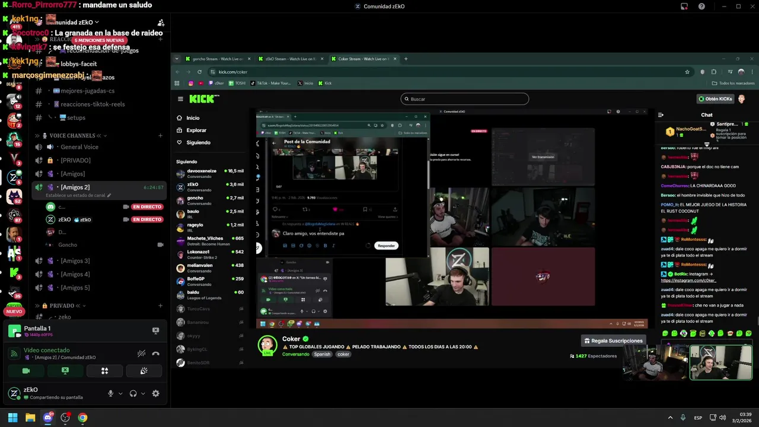This screenshot has width=759, height=427.
Task: Open the Discord help icon in title bar
Action: click(x=701, y=7)
